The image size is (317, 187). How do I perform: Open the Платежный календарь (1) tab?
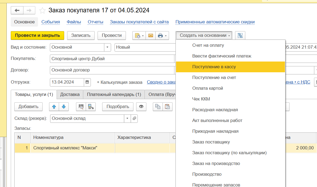[114, 95]
